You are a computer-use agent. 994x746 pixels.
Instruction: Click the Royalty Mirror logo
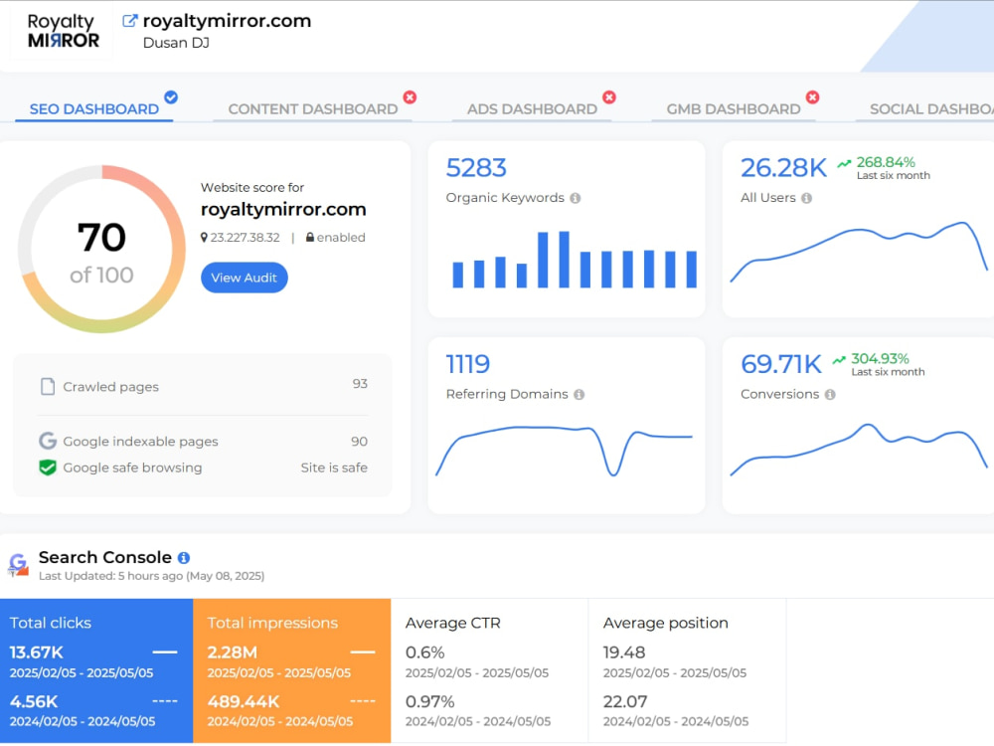[x=63, y=31]
